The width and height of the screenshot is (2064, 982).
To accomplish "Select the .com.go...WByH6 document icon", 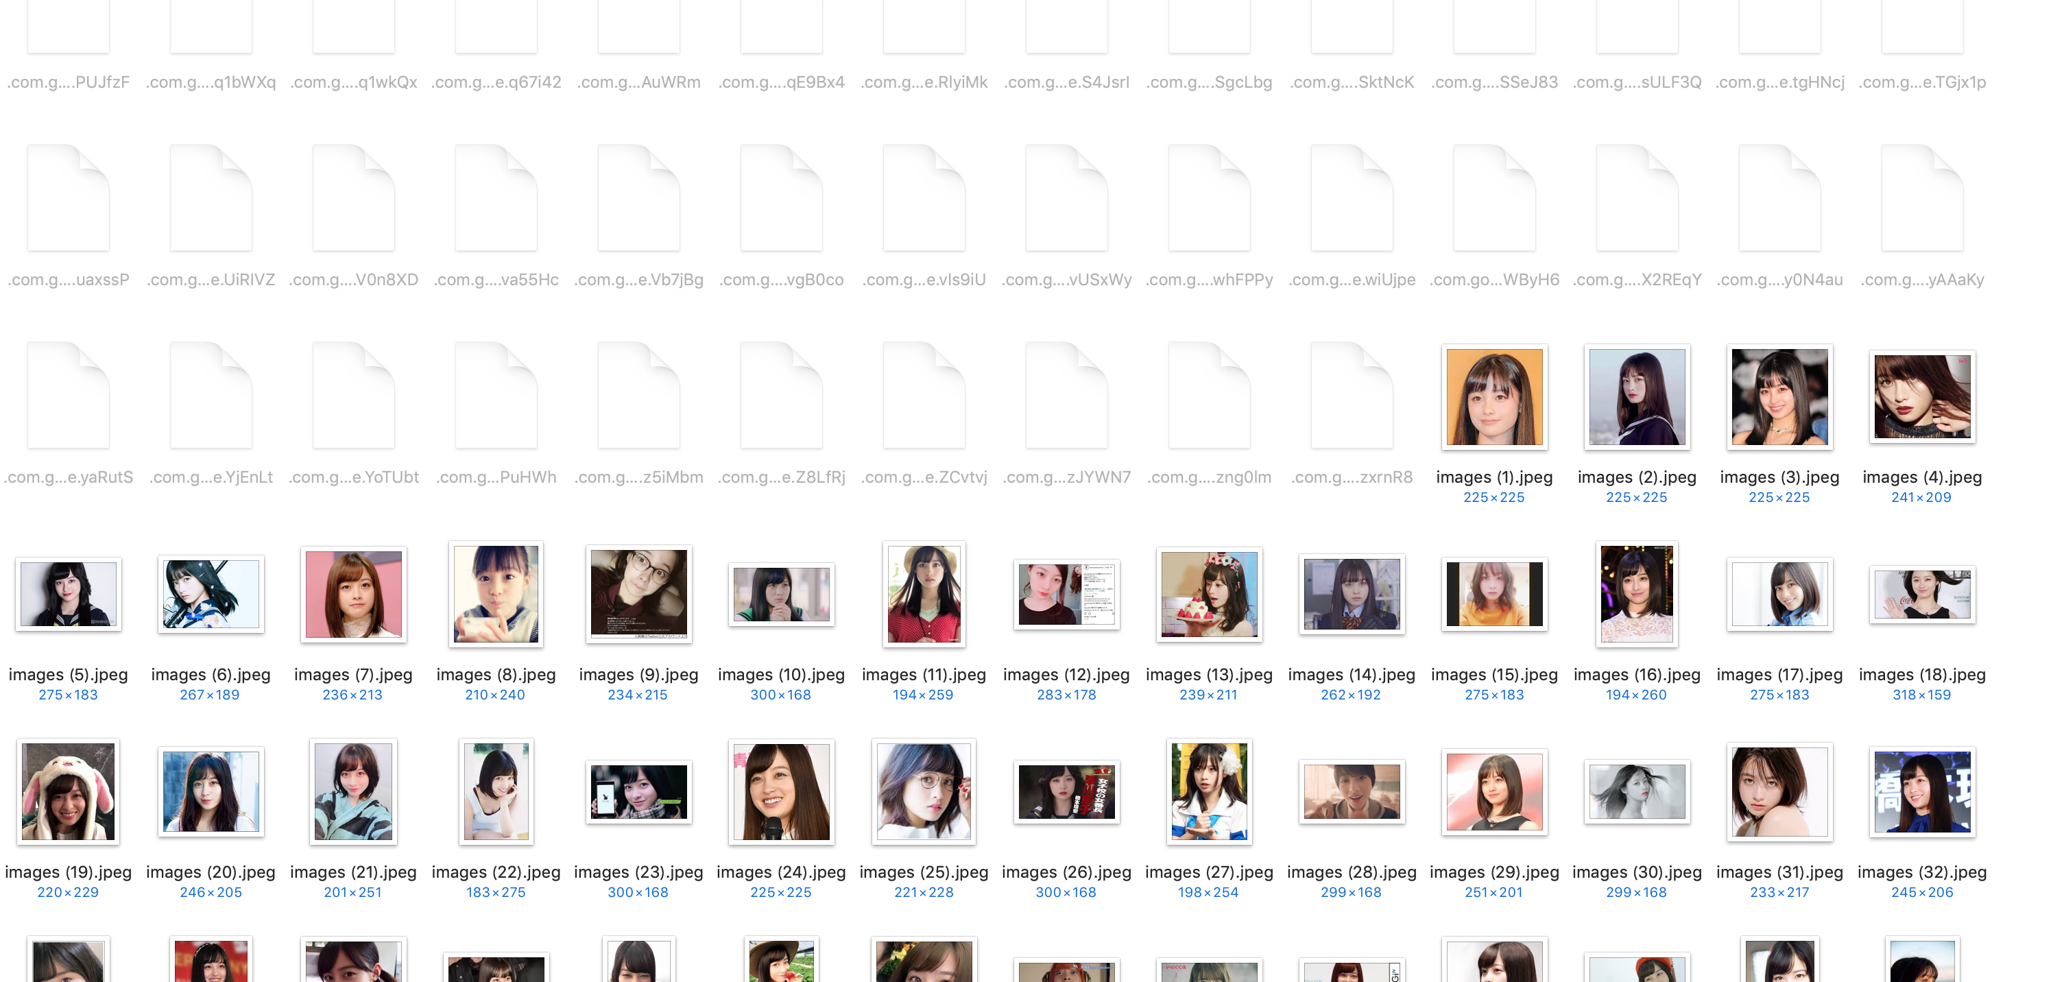I will pos(1494,199).
